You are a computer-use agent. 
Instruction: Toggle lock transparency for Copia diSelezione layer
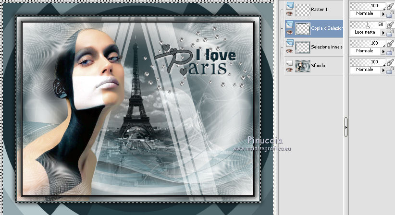[390, 33]
